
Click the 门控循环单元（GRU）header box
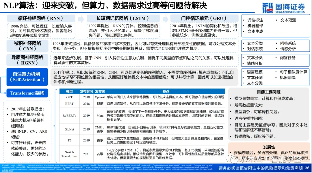[x=204, y=18]
